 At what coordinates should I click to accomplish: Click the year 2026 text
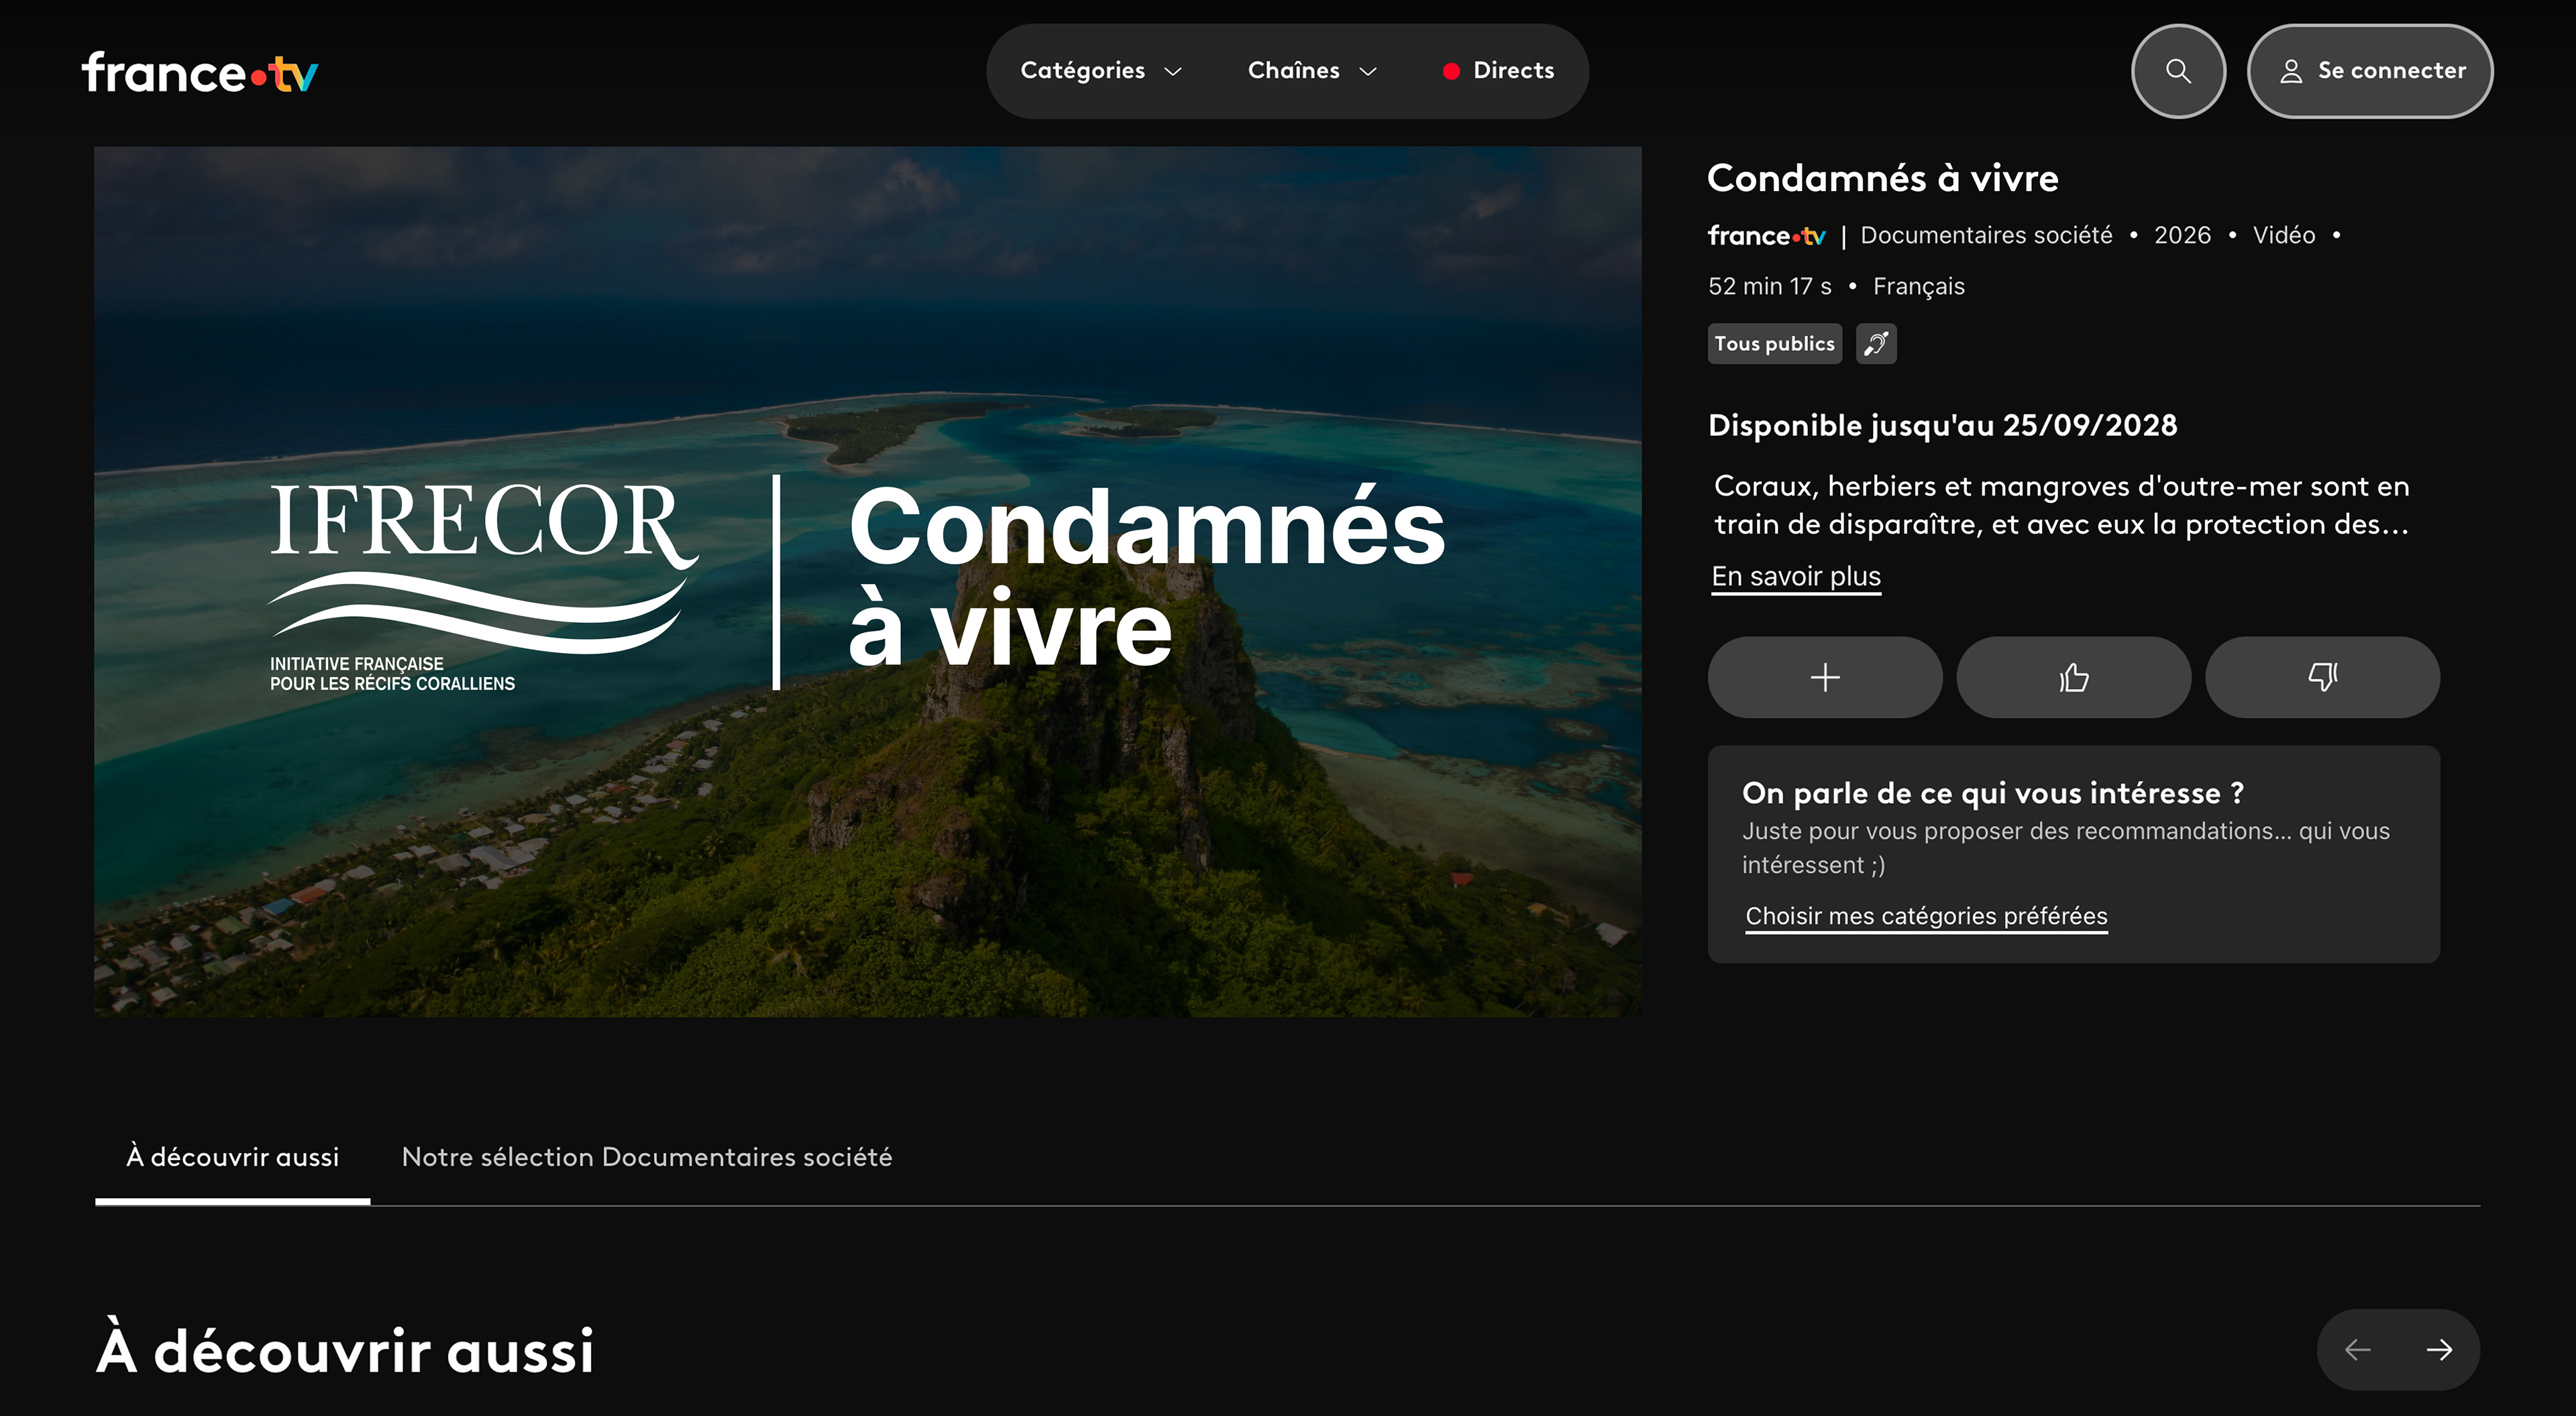(x=2182, y=236)
